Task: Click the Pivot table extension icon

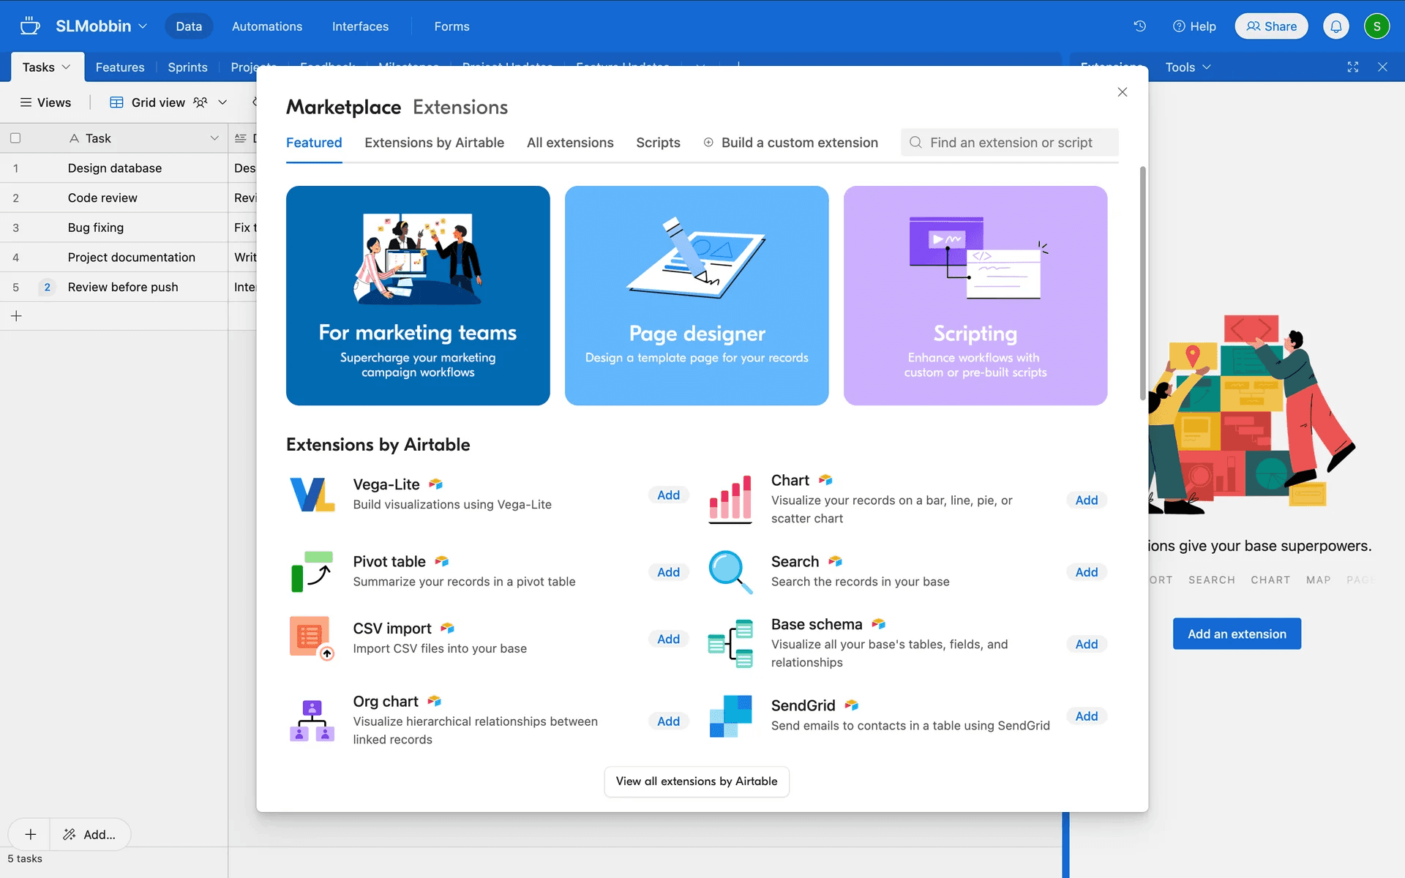Action: coord(312,571)
